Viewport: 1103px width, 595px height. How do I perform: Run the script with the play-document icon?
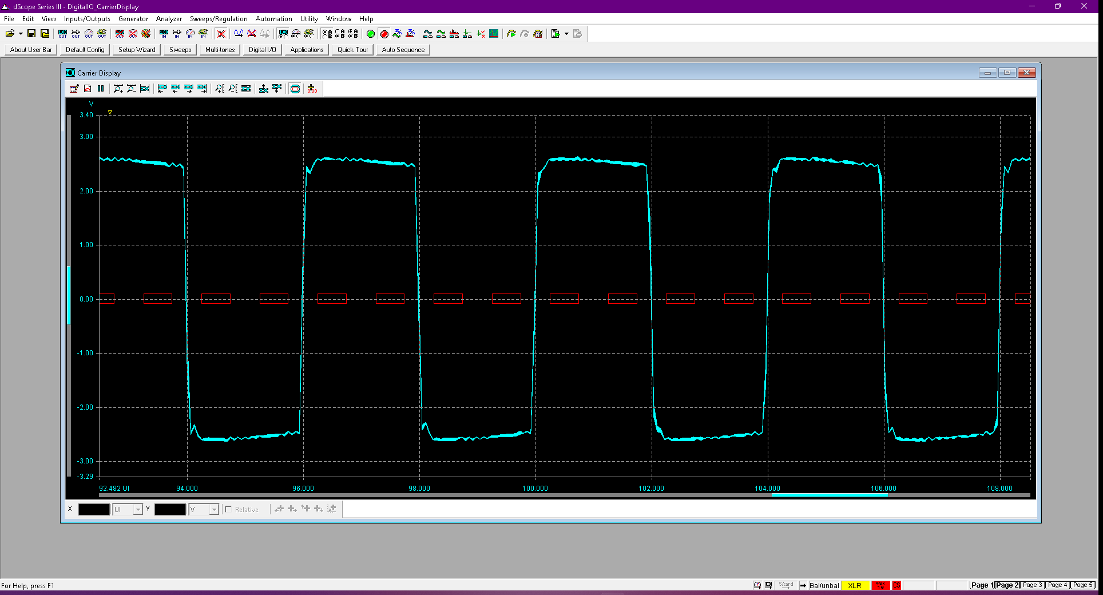(x=555, y=34)
